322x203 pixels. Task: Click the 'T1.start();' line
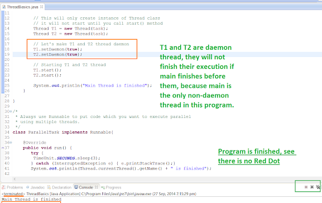[x=47, y=70]
